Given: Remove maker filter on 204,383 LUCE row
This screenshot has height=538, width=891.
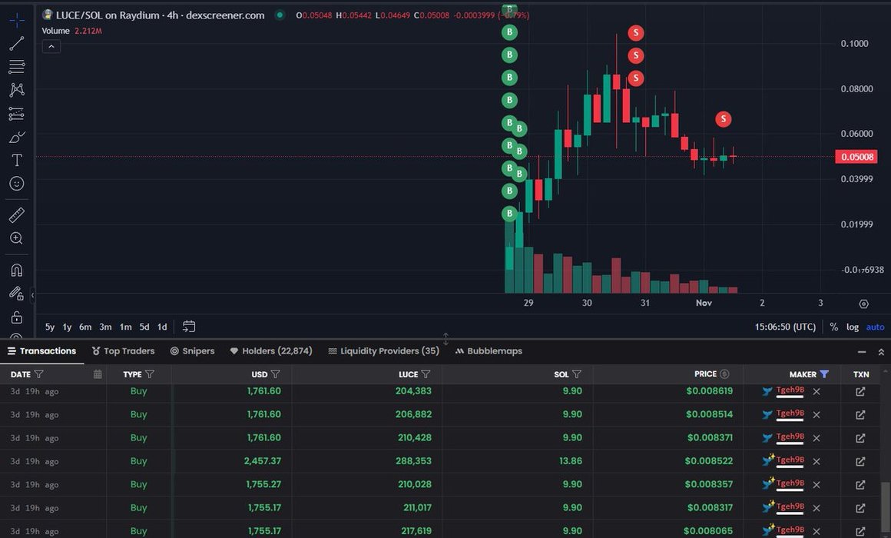Looking at the screenshot, I should 816,392.
